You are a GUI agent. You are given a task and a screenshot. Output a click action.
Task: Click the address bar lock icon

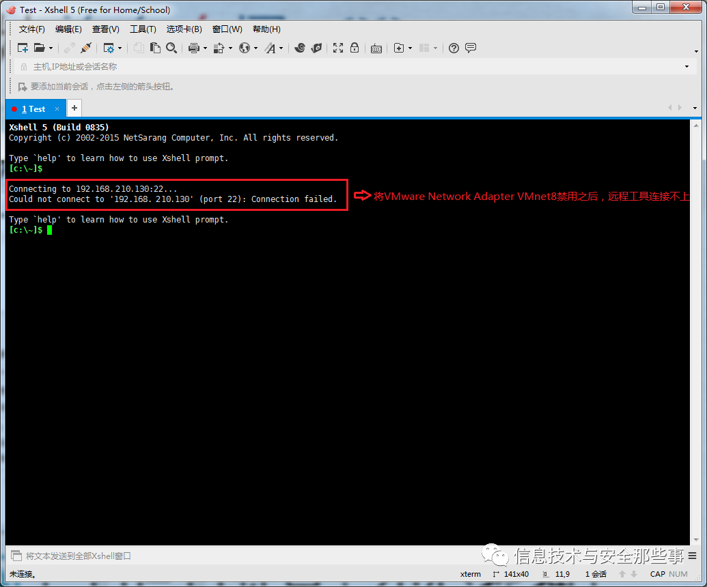[24, 67]
